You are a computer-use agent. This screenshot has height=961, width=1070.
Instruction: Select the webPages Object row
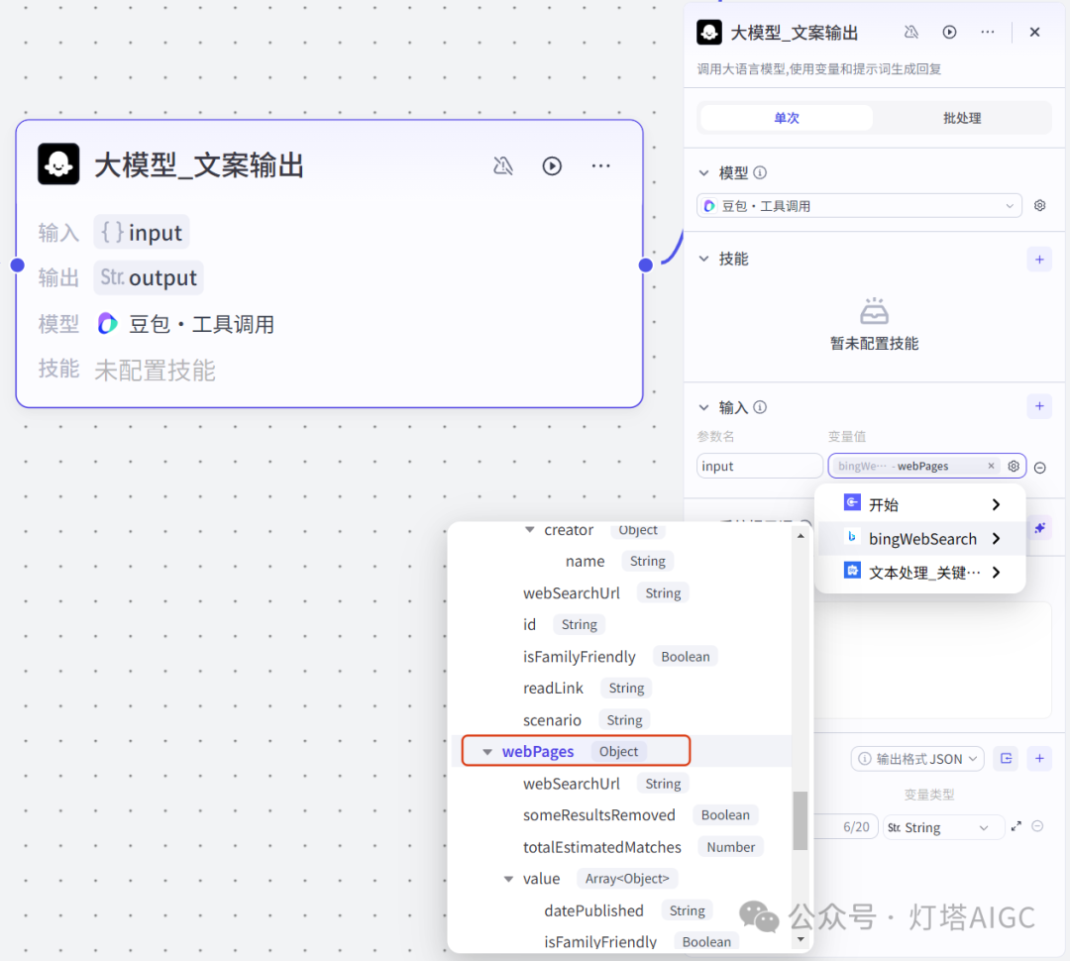pos(619,752)
